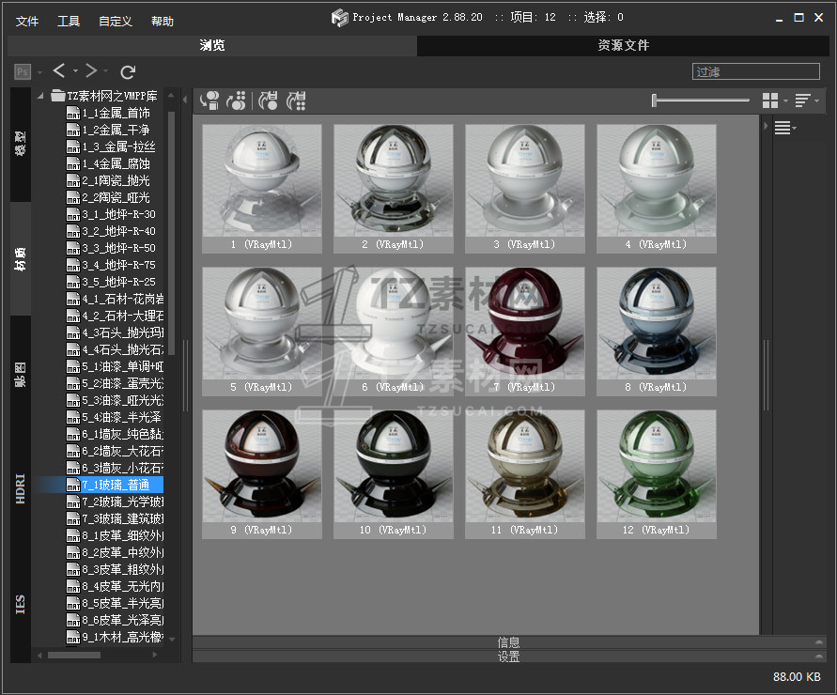Open the sort order dropdown

804,100
